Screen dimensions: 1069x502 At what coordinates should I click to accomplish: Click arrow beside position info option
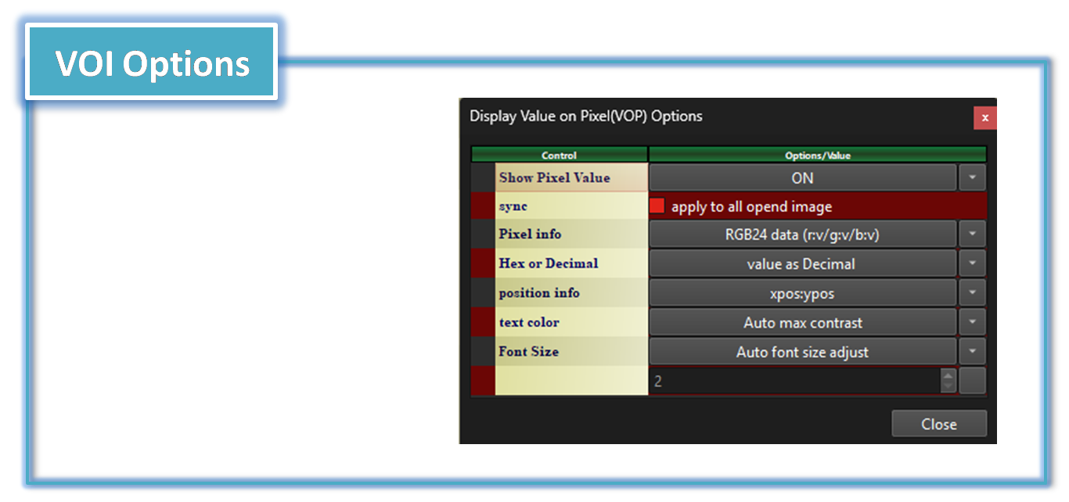coord(972,293)
